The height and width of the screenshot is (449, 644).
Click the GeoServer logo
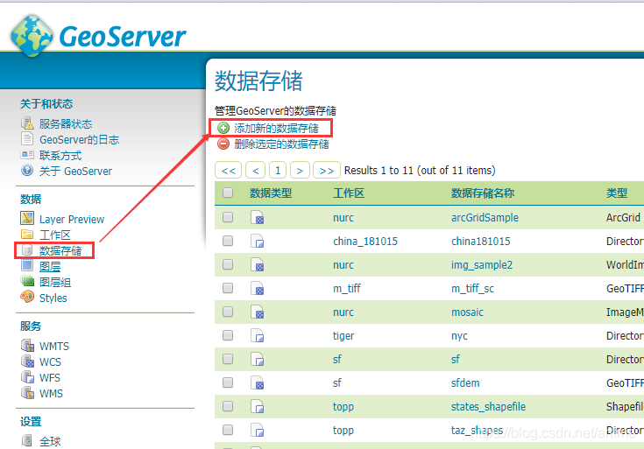pos(98,35)
